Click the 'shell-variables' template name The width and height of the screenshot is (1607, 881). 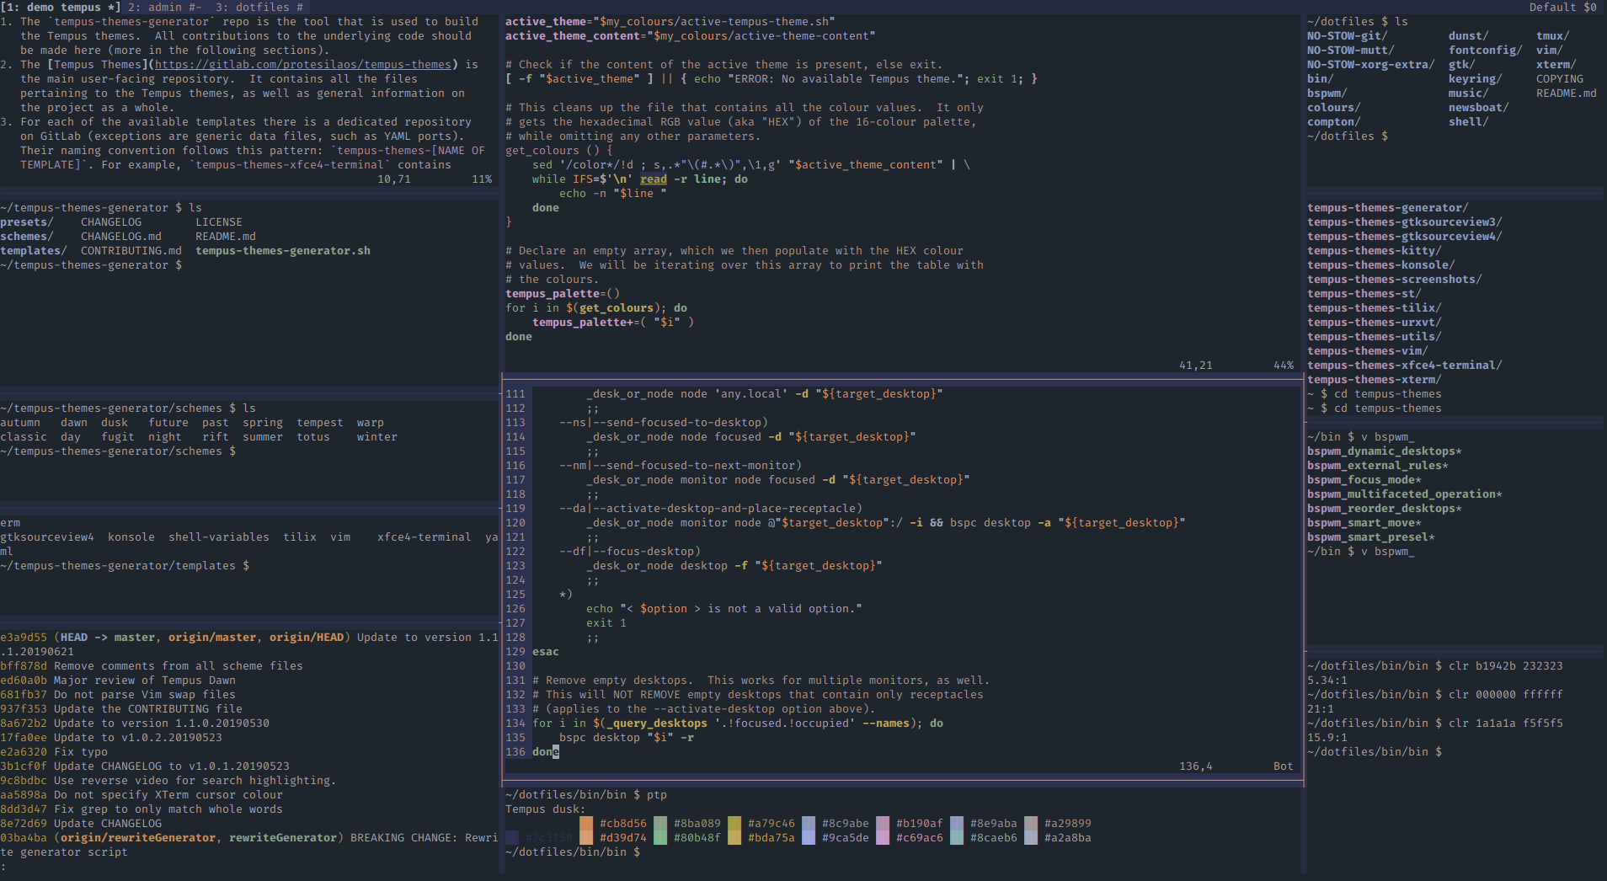(x=219, y=537)
